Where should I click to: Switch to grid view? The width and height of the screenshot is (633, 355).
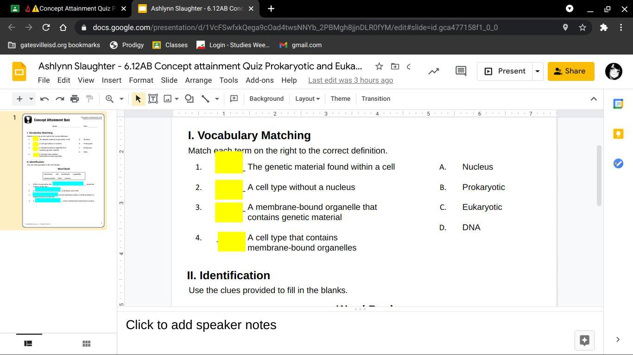pos(86,343)
